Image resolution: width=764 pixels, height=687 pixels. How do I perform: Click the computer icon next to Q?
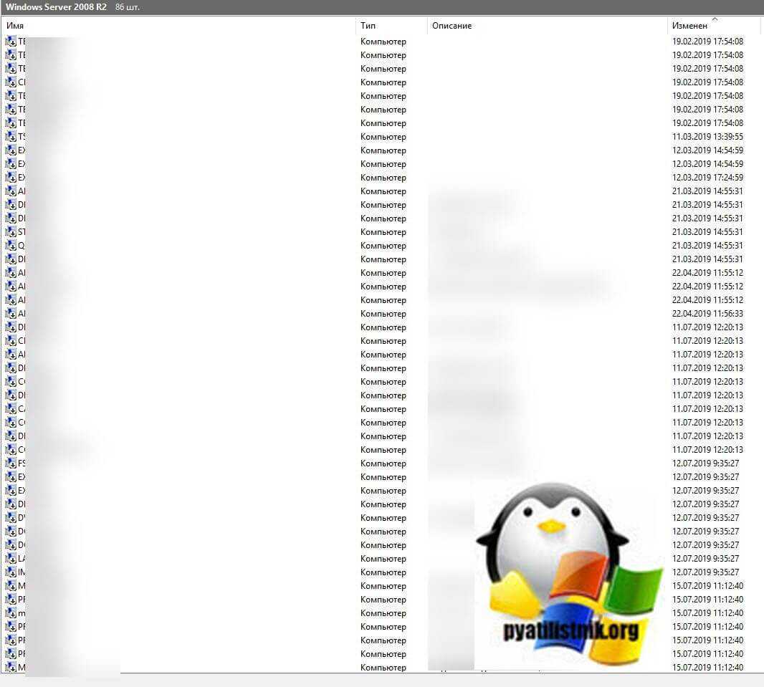click(11, 246)
